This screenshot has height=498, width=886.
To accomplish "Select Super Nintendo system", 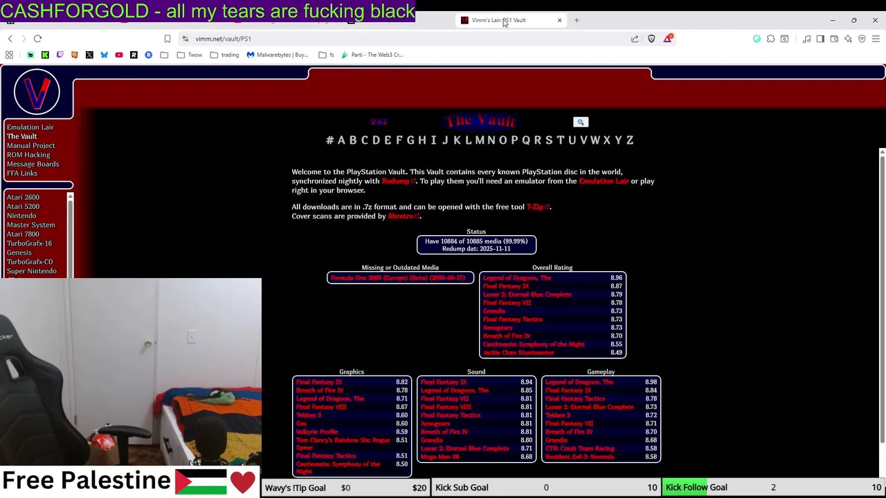I will click(x=32, y=271).
